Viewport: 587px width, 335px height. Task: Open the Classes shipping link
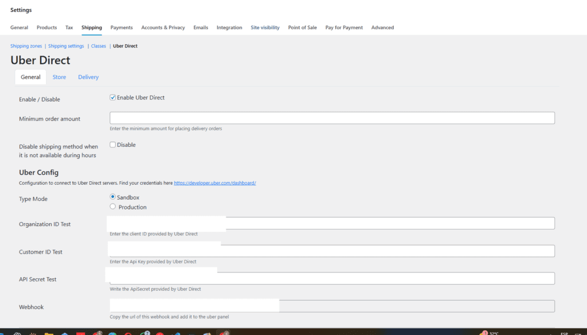pos(99,46)
